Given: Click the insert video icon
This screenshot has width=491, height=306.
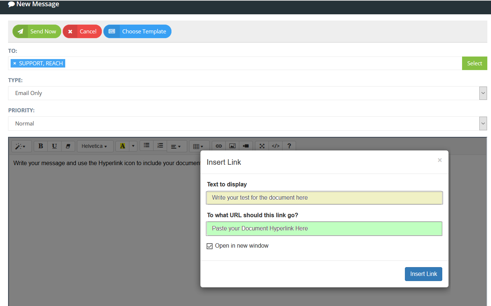Looking at the screenshot, I should pyautogui.click(x=246, y=146).
